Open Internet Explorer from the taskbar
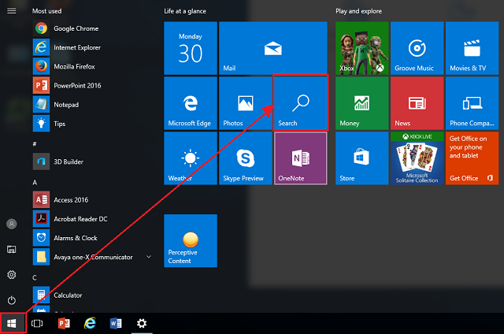The image size is (504, 334). click(x=90, y=324)
